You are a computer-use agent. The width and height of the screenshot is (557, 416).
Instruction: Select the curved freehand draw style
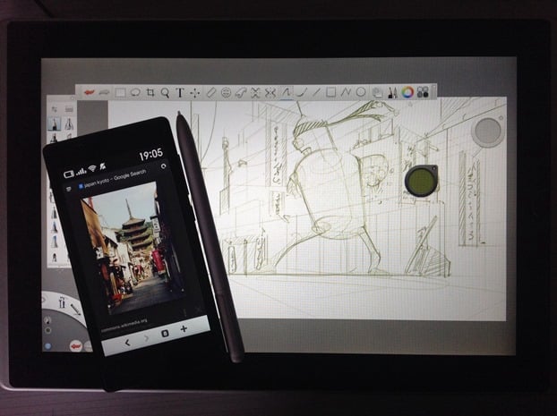point(301,93)
